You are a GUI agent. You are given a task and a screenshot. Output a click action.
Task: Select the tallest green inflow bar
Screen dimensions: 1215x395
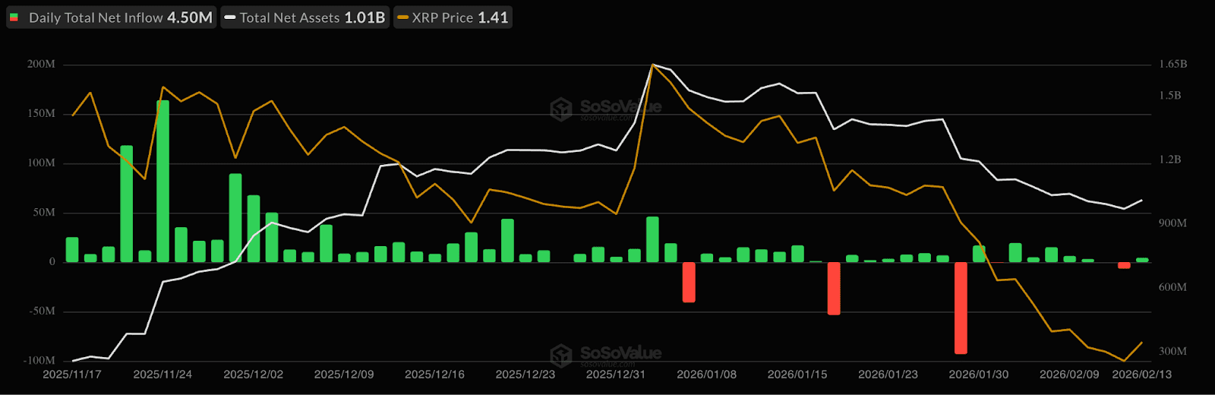(x=163, y=181)
